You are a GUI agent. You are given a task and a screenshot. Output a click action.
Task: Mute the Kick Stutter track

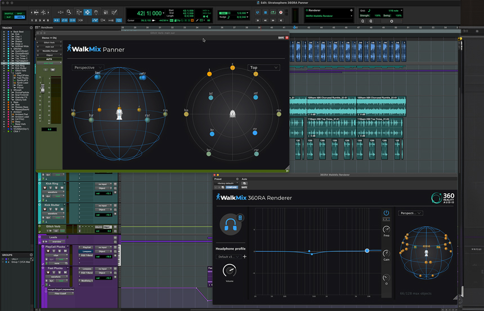pyautogui.click(x=62, y=209)
